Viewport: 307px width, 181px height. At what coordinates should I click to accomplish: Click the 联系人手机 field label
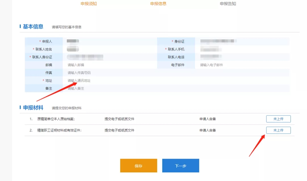coord(176,49)
